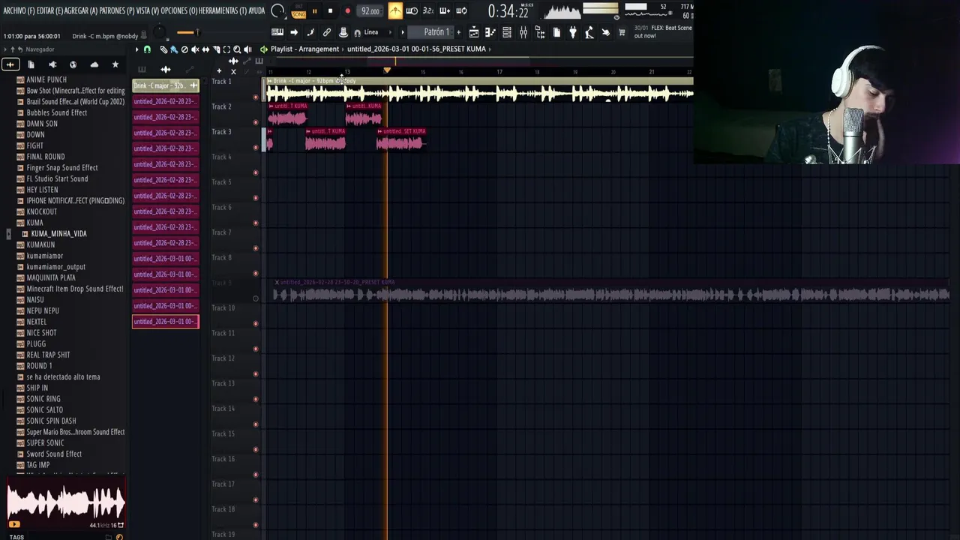This screenshot has height=540, width=960.
Task: Open Playlist options menu arrow
Action: click(136, 49)
